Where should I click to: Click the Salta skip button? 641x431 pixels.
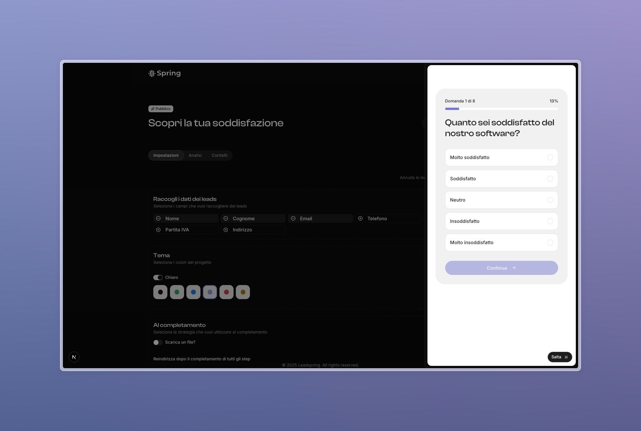(x=559, y=357)
